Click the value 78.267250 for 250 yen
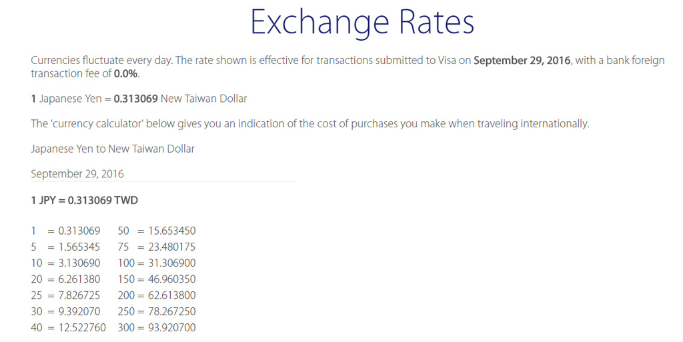683x342 pixels. 172,311
